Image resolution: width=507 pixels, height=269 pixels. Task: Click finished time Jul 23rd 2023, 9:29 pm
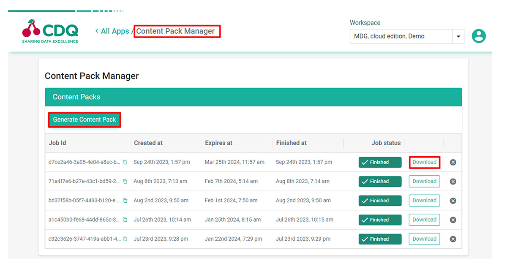(303, 239)
